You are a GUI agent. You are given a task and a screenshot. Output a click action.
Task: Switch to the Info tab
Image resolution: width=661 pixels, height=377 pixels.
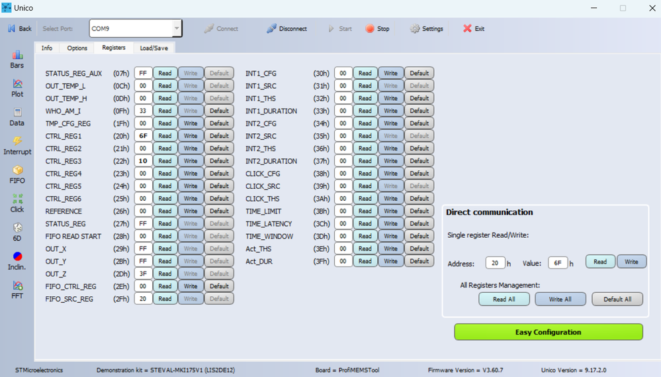point(47,48)
